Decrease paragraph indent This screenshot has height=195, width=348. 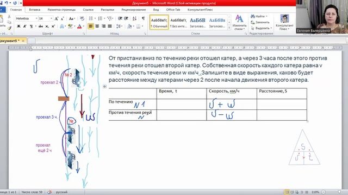coord(120,18)
